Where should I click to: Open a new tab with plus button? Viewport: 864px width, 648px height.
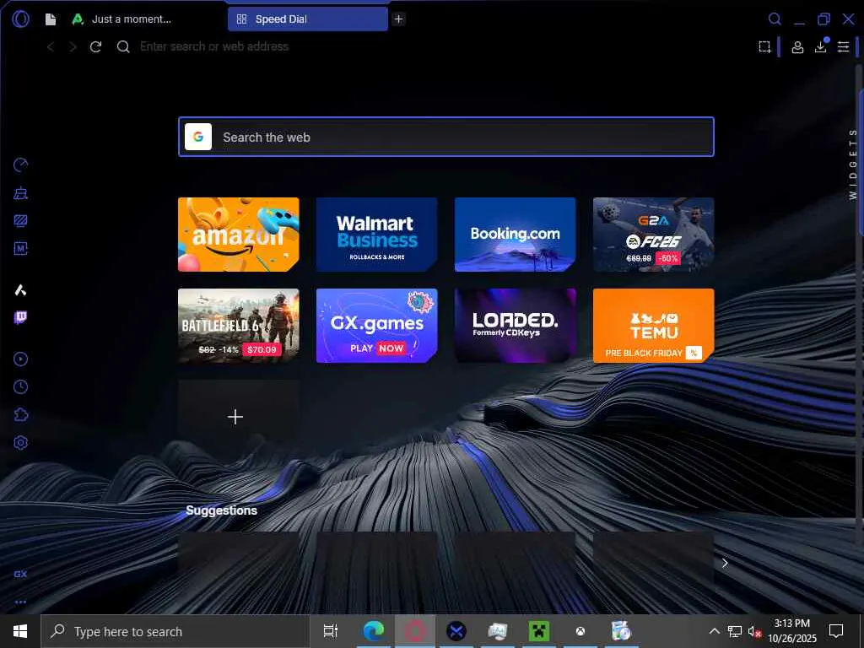click(x=398, y=19)
